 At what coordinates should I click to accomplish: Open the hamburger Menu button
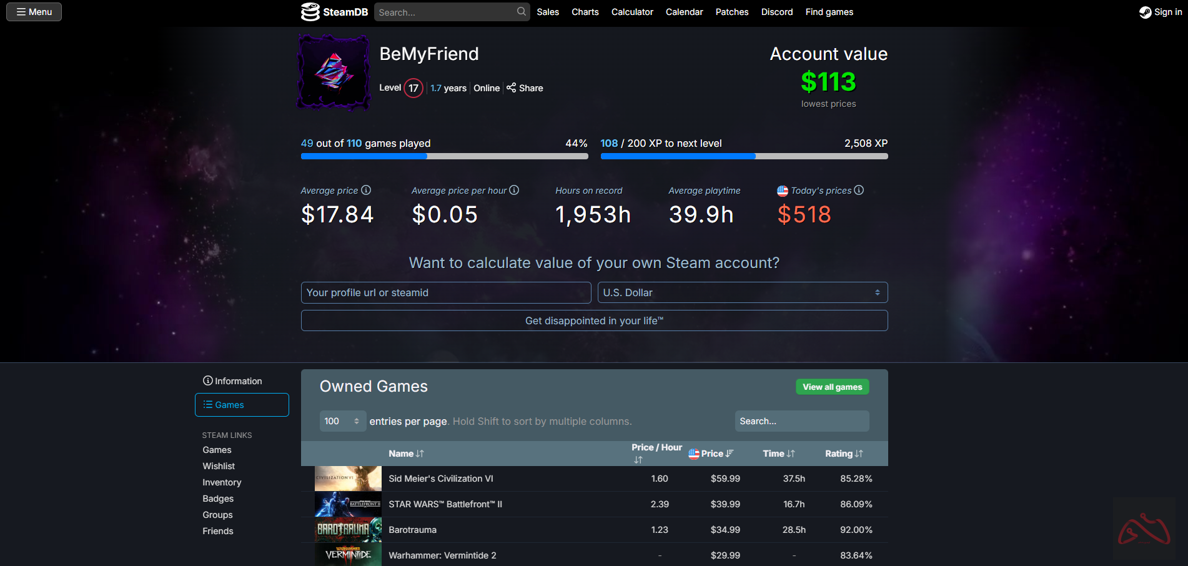pyautogui.click(x=34, y=12)
